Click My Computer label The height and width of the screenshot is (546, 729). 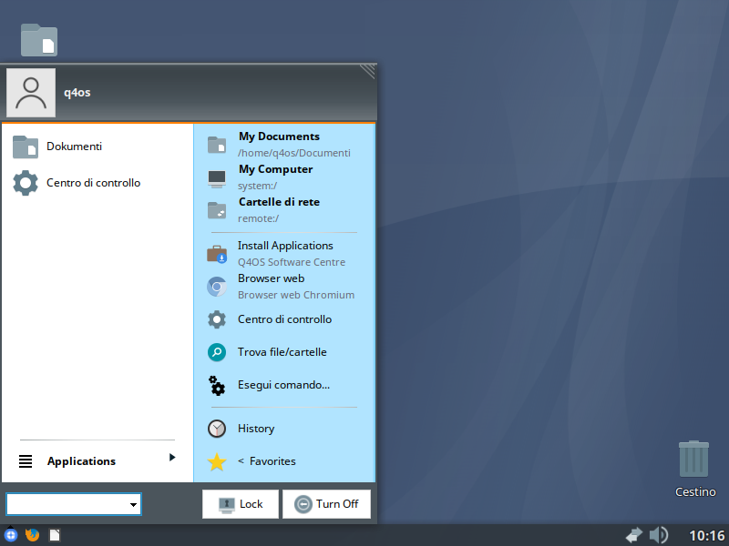click(x=276, y=169)
